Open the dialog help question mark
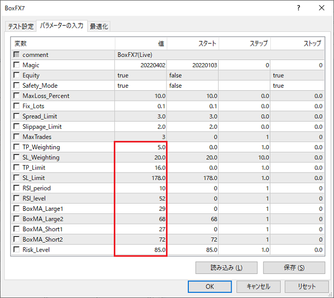Image resolution: width=334 pixels, height=298 pixels. coord(299,8)
